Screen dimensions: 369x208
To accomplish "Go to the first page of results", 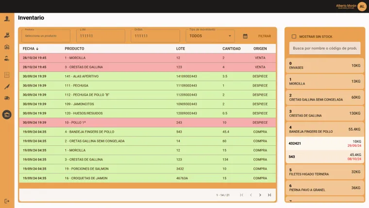I will (x=242, y=195).
